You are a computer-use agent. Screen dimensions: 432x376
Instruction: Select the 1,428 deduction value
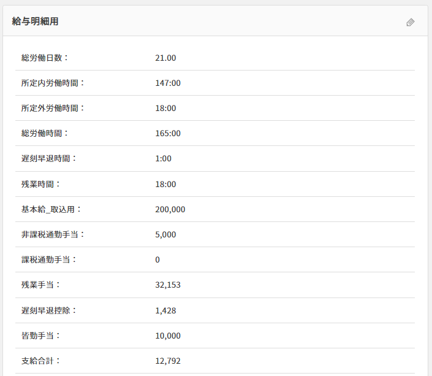166,310
